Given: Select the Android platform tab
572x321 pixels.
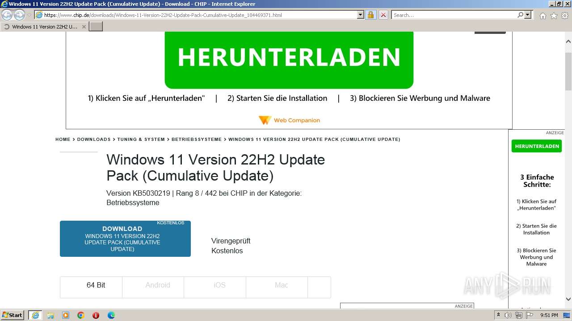Looking at the screenshot, I should (153, 287).
